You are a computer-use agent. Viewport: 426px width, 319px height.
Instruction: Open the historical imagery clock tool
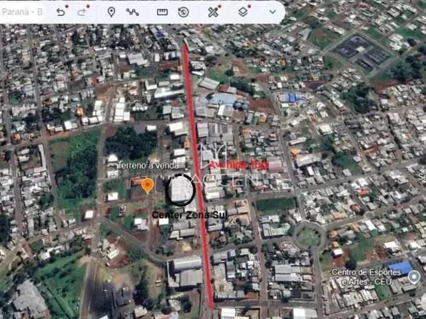click(184, 12)
